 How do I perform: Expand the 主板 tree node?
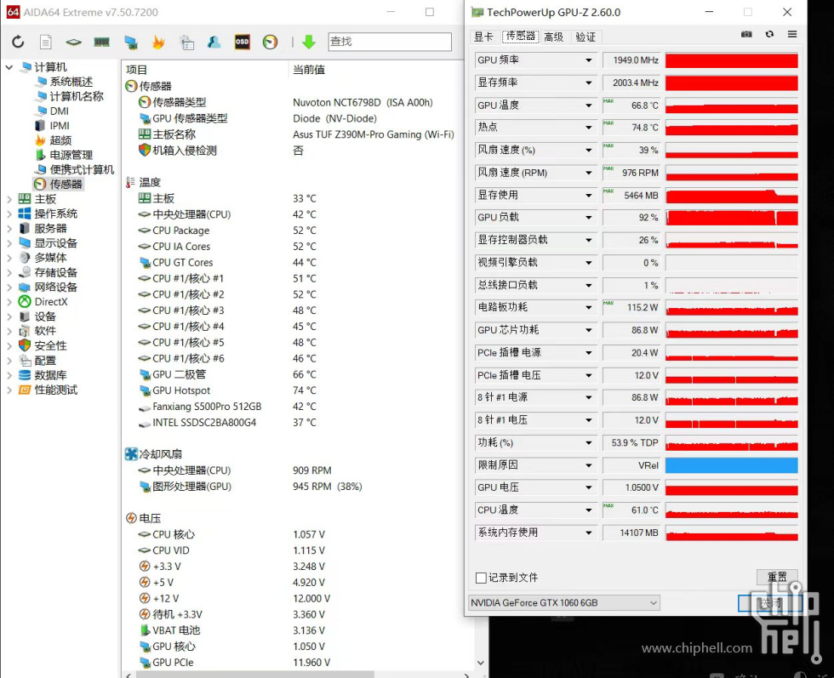click(x=9, y=199)
